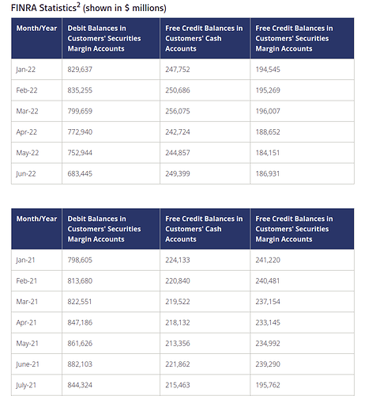The image size is (365, 396).
Task: Click the May-21 debit balance 861,626
Action: coord(80,344)
